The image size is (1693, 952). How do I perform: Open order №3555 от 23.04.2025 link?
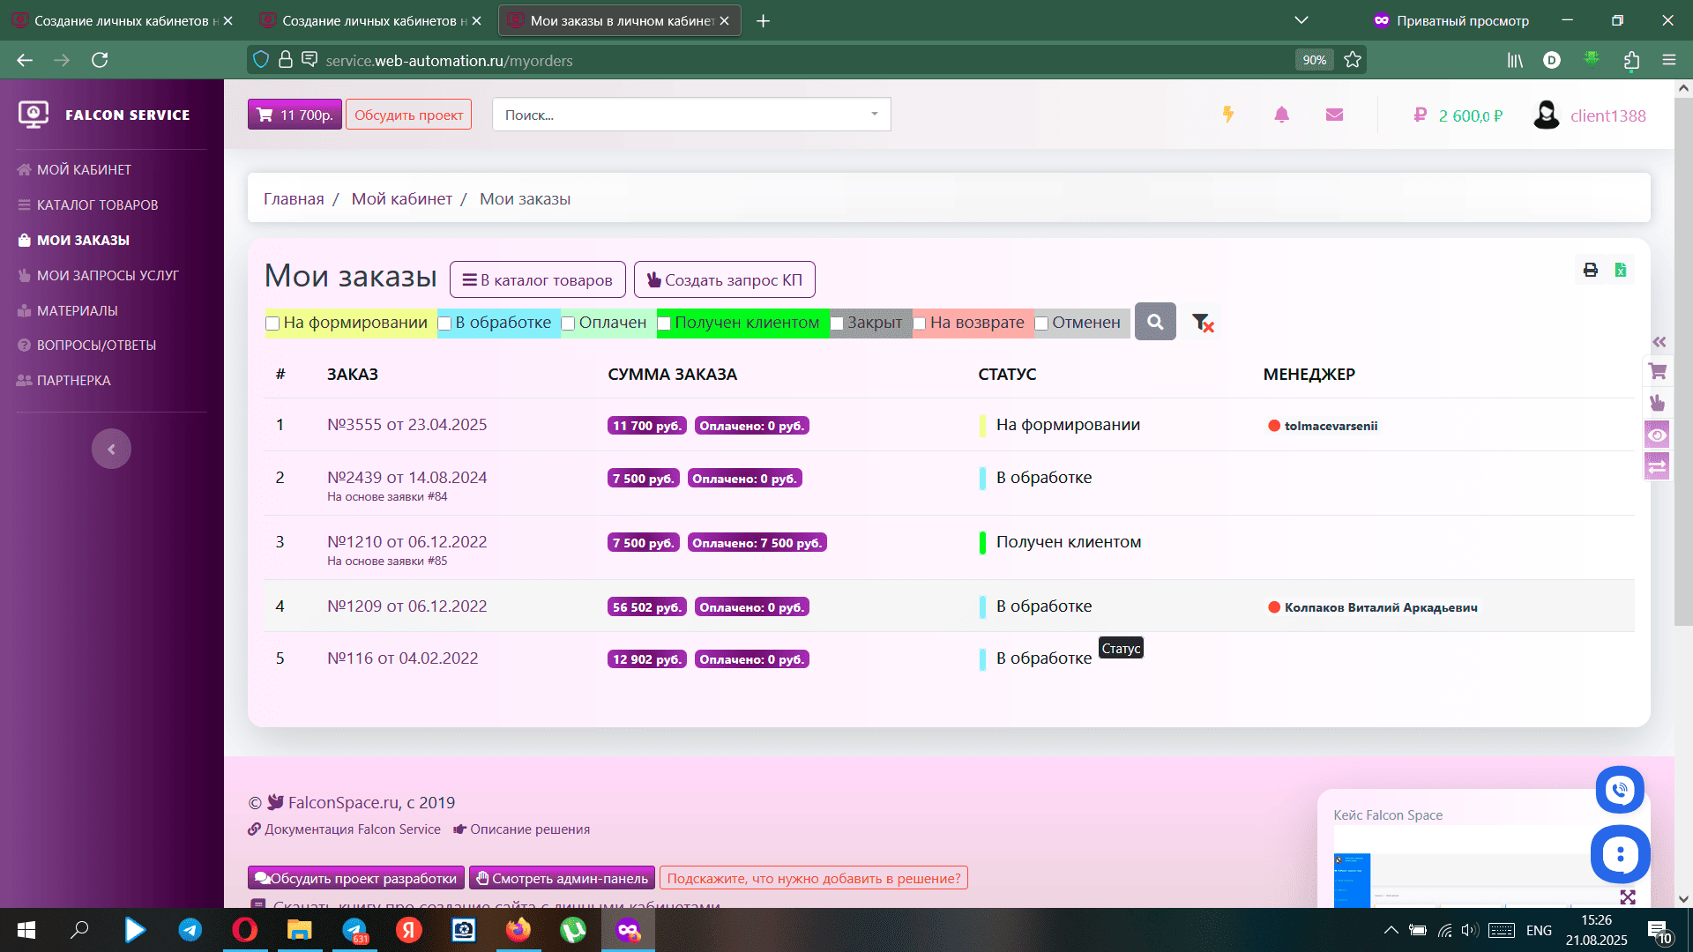tap(406, 424)
